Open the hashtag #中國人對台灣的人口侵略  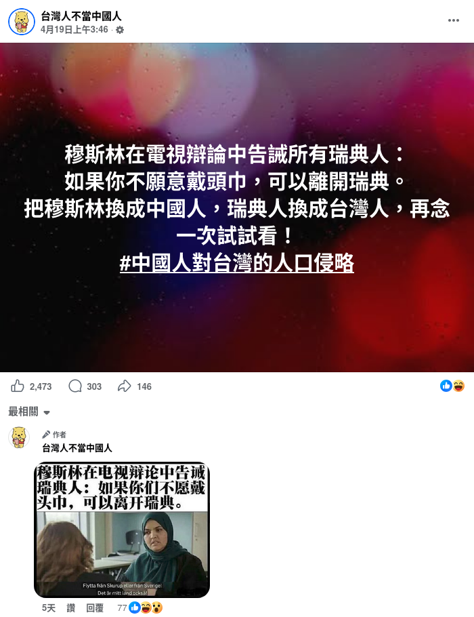tap(236, 263)
